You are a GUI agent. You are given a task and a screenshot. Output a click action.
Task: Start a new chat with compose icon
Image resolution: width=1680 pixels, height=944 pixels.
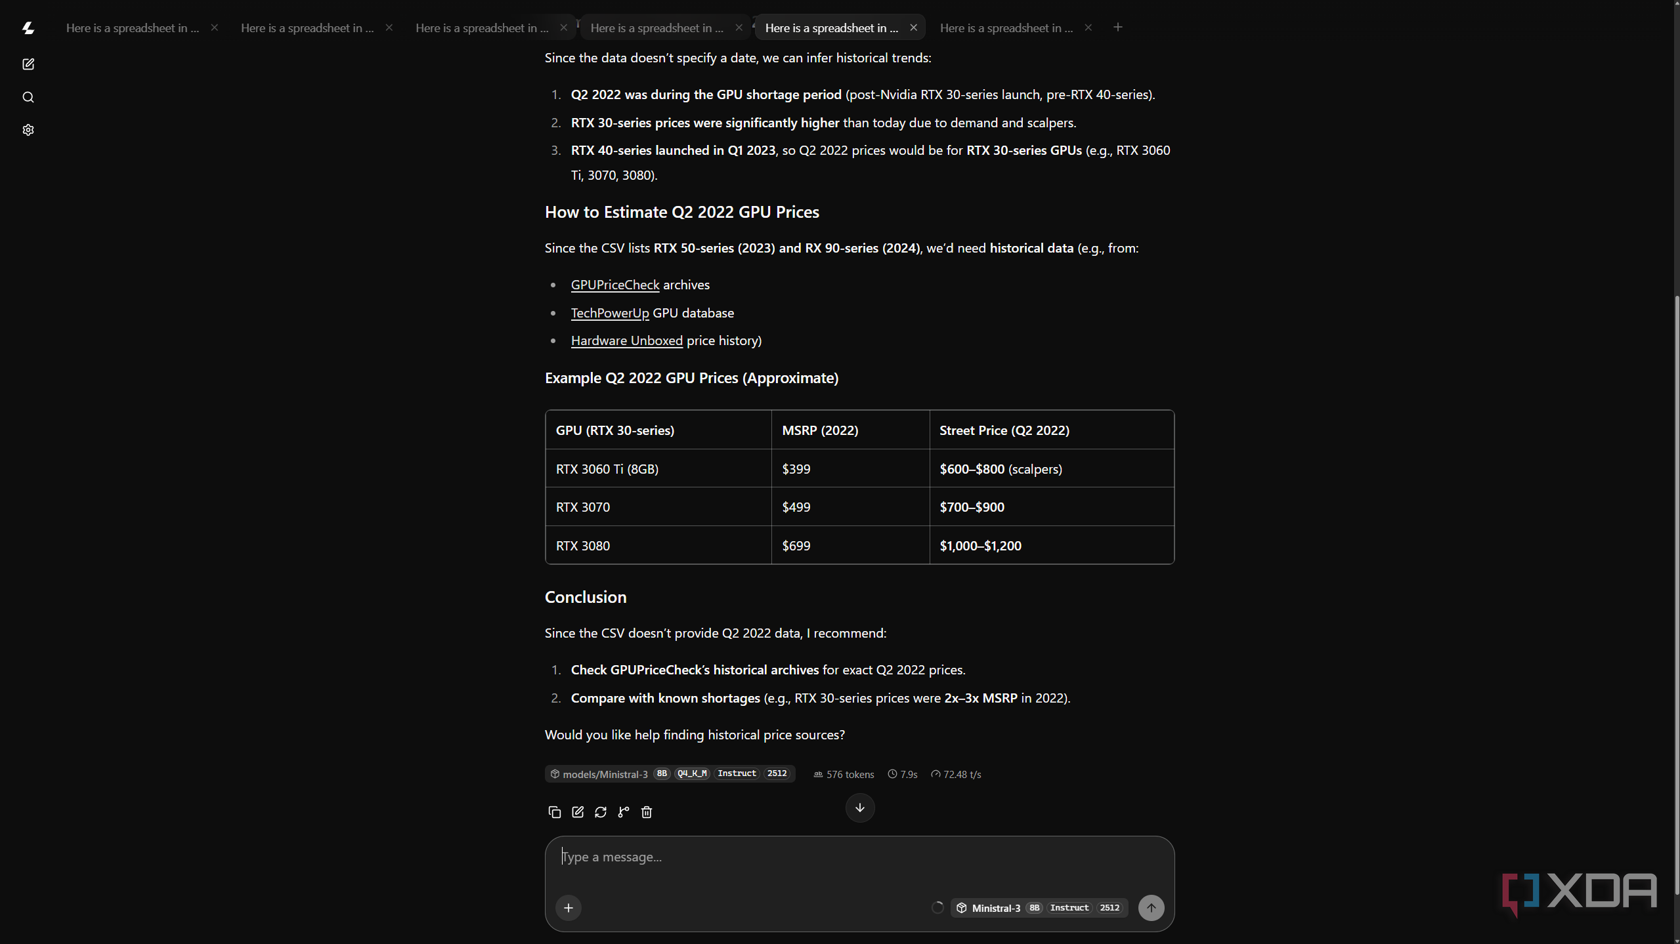click(28, 64)
